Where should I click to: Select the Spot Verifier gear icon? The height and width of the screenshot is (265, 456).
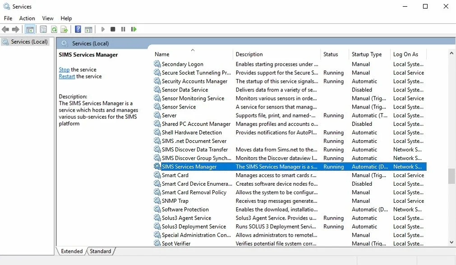(x=157, y=243)
